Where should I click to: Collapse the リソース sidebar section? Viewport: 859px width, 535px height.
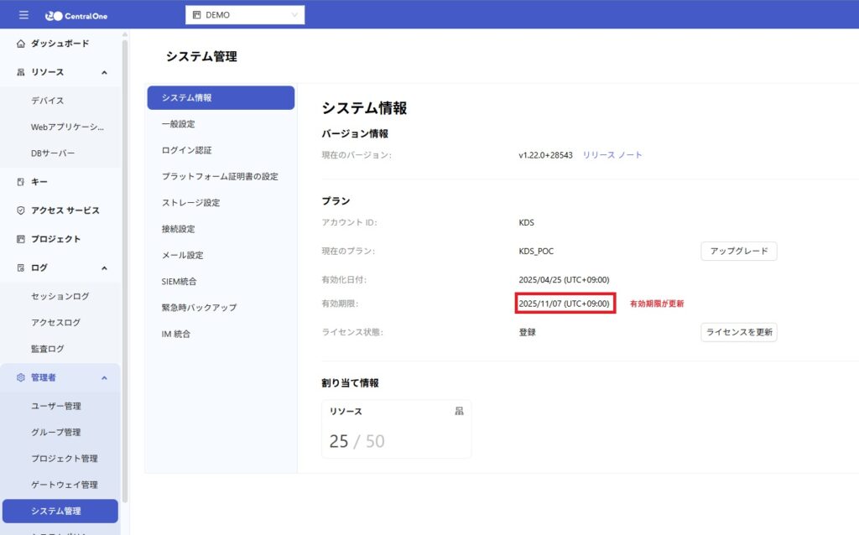pyautogui.click(x=104, y=72)
